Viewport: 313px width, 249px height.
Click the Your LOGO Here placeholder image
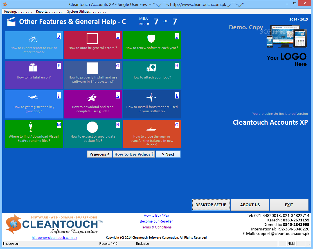pos(287,46)
